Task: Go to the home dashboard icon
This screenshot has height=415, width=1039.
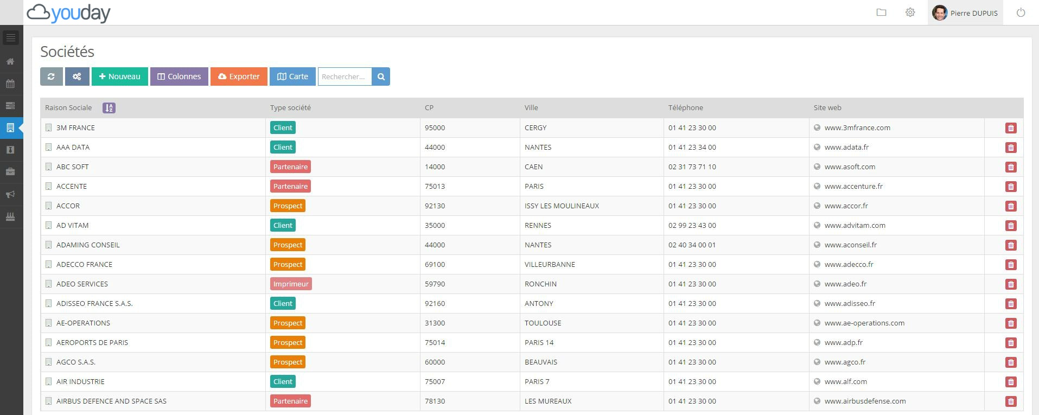Action: [10, 61]
